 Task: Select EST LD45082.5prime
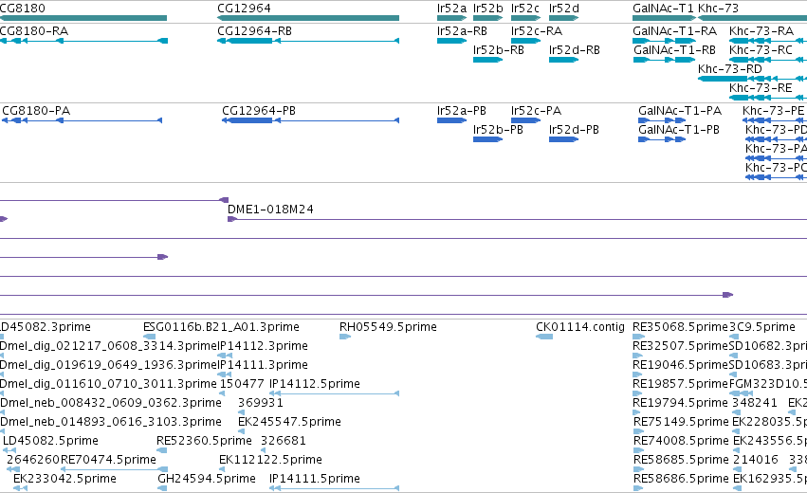9,450
